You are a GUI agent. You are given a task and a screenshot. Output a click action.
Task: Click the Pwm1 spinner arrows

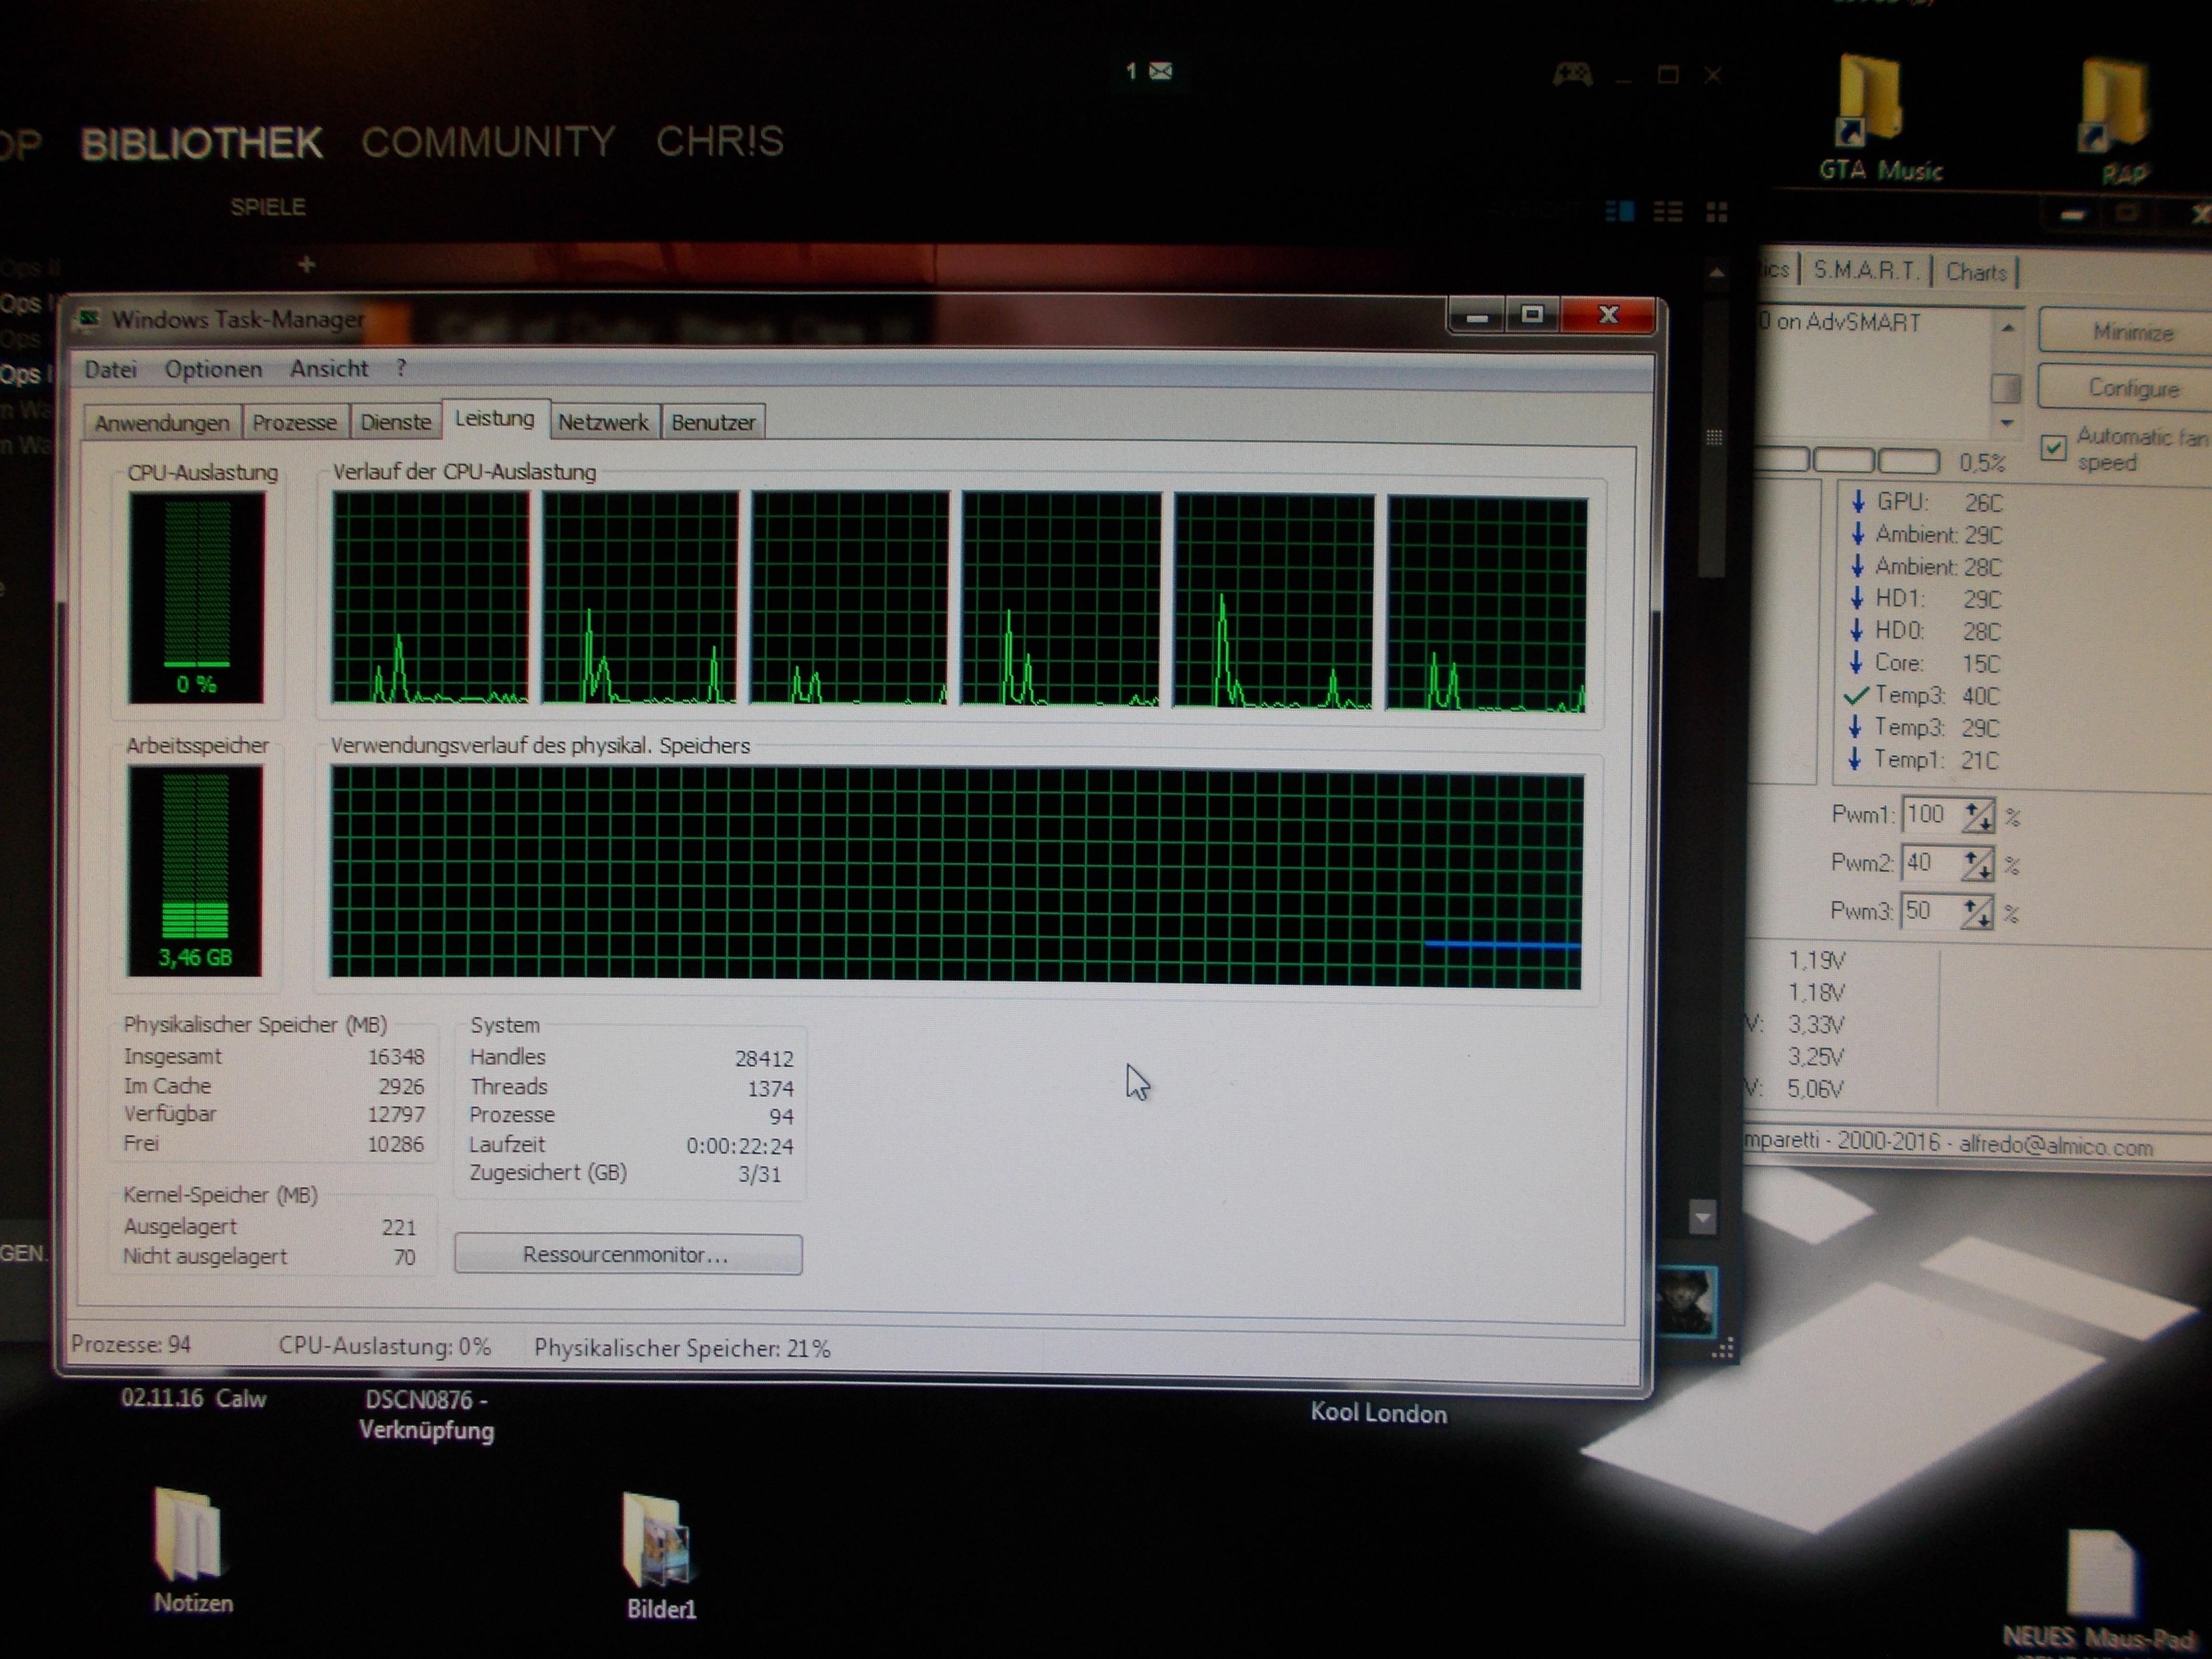point(1977,816)
